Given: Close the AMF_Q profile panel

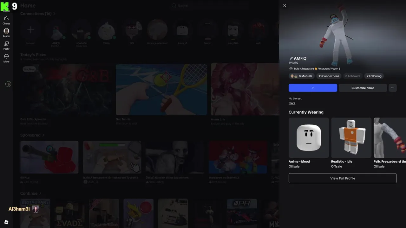Looking at the screenshot, I should tap(285, 5).
